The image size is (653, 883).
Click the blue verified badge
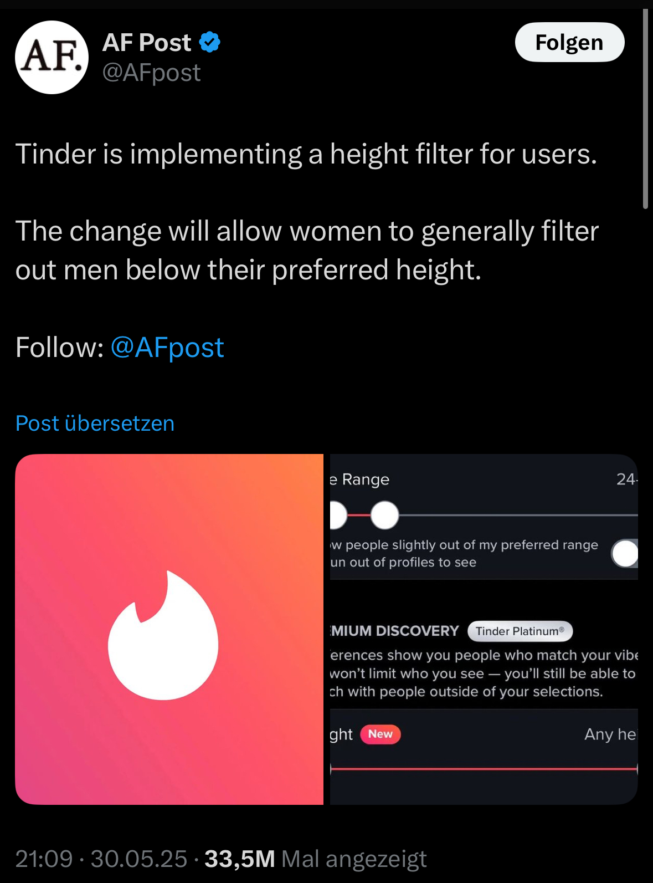point(210,42)
